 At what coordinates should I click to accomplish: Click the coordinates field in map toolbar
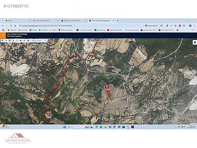click(x=37, y=41)
